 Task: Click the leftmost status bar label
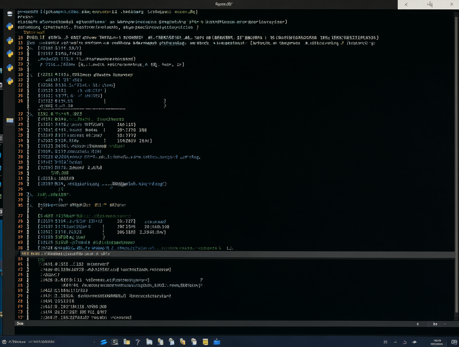[x=20, y=324]
